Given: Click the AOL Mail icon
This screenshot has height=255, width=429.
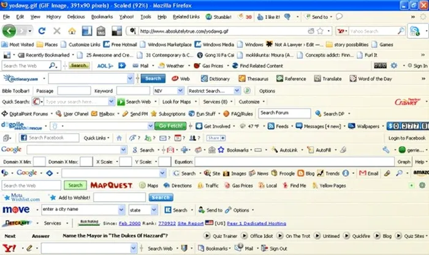Looking at the screenshot, I should tap(135, 66).
